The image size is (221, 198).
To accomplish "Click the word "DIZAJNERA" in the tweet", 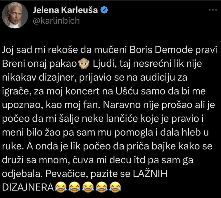I will pyautogui.click(x=28, y=187).
